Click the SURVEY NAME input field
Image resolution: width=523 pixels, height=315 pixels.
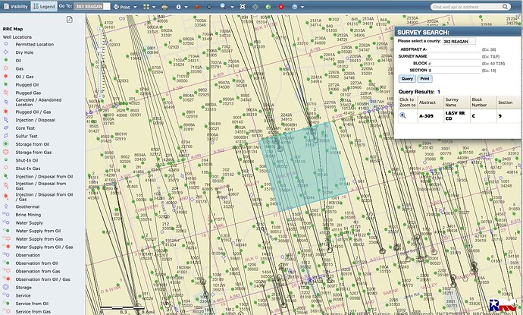coord(454,56)
